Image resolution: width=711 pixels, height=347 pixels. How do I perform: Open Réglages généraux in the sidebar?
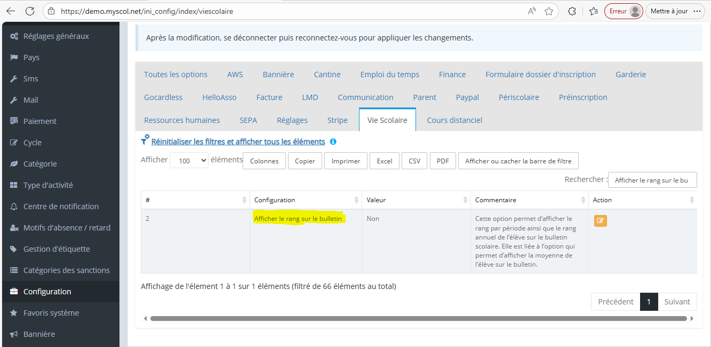56,36
